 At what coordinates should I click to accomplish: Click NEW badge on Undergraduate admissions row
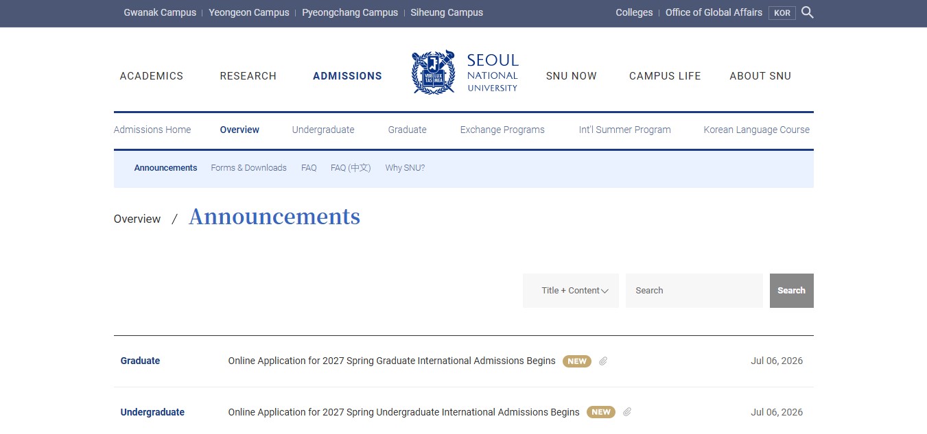click(601, 413)
